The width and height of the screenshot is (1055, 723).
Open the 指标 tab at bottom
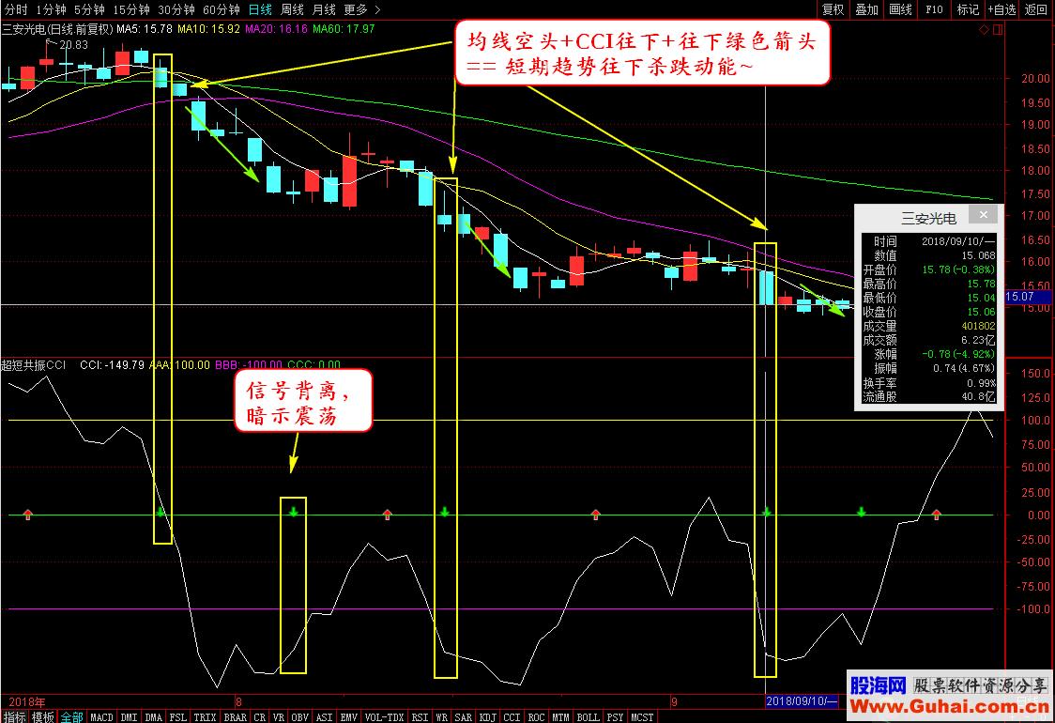point(15,717)
